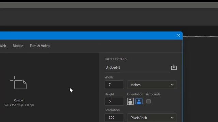This screenshot has height=122, width=218.
Task: Click the Width input field
Action: [114, 85]
